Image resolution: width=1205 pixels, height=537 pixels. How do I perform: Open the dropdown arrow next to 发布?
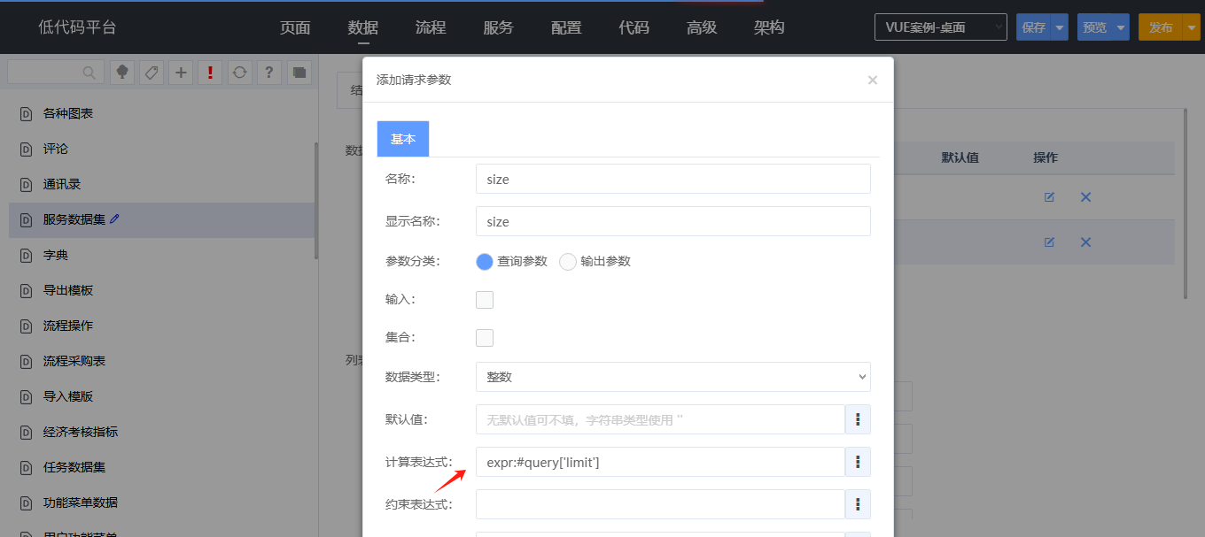(x=1191, y=27)
